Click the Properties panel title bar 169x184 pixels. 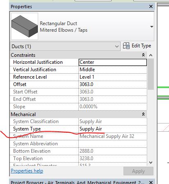(82, 7)
